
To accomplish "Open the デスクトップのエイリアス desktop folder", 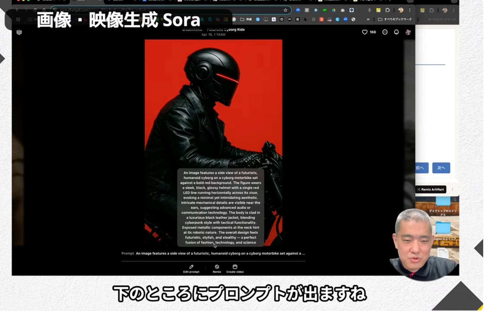I will [443, 206].
